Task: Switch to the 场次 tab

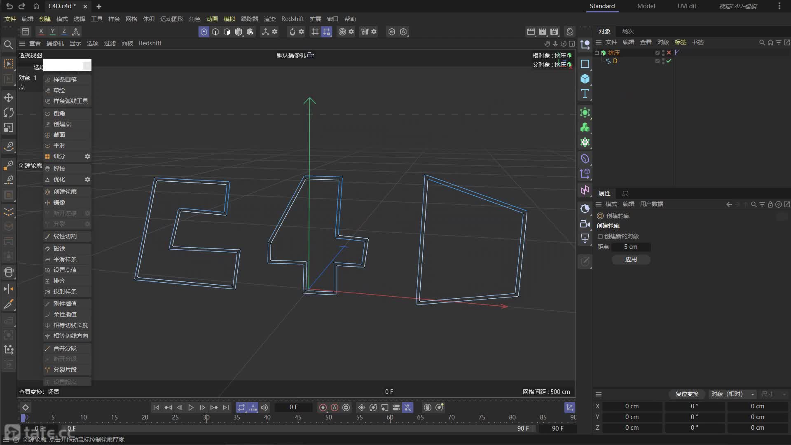Action: (628, 31)
